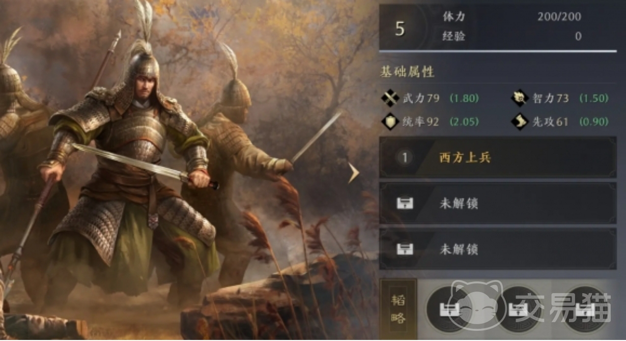
Task: Tap the 体力 200/200 stamina row
Action: point(512,16)
